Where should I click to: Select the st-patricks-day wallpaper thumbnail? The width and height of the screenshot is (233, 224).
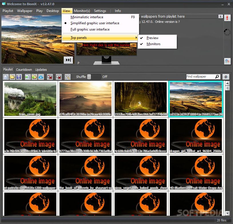[30, 173]
